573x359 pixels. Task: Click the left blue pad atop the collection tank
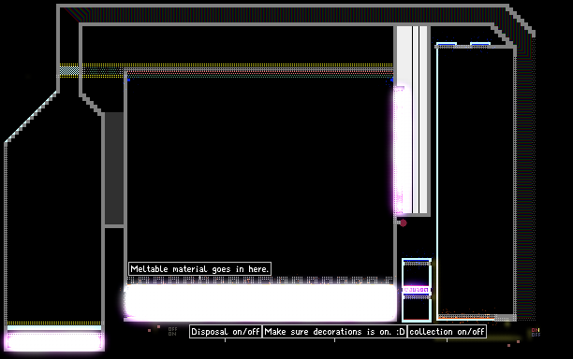447,44
